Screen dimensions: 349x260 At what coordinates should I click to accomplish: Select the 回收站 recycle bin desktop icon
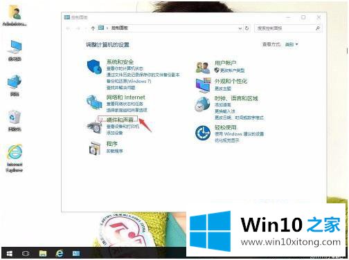(15, 120)
